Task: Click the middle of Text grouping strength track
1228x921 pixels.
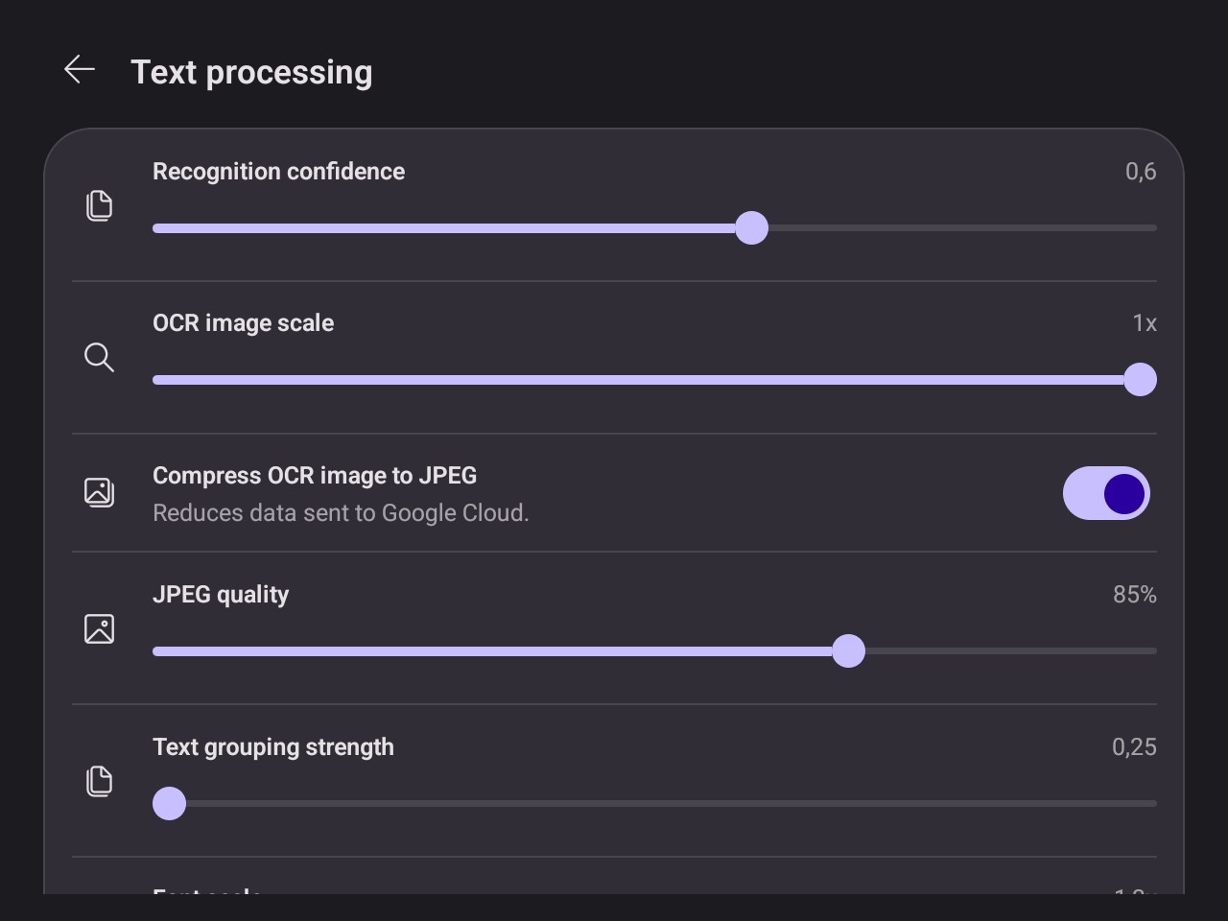Action: [654, 803]
